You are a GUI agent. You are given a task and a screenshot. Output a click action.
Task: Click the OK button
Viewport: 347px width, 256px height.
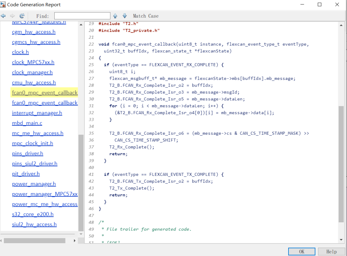[x=302, y=252]
